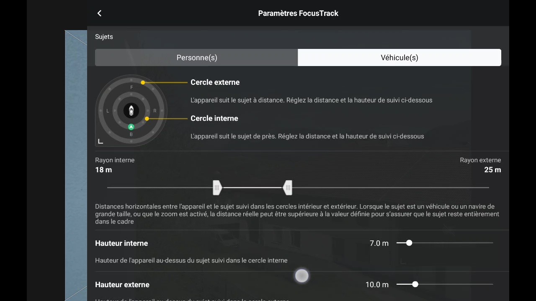Tap the corner bracket icon under diagram

coord(100,141)
